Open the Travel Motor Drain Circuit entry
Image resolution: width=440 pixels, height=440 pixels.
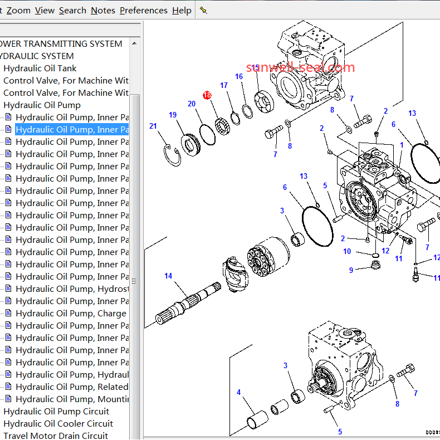tap(56, 436)
